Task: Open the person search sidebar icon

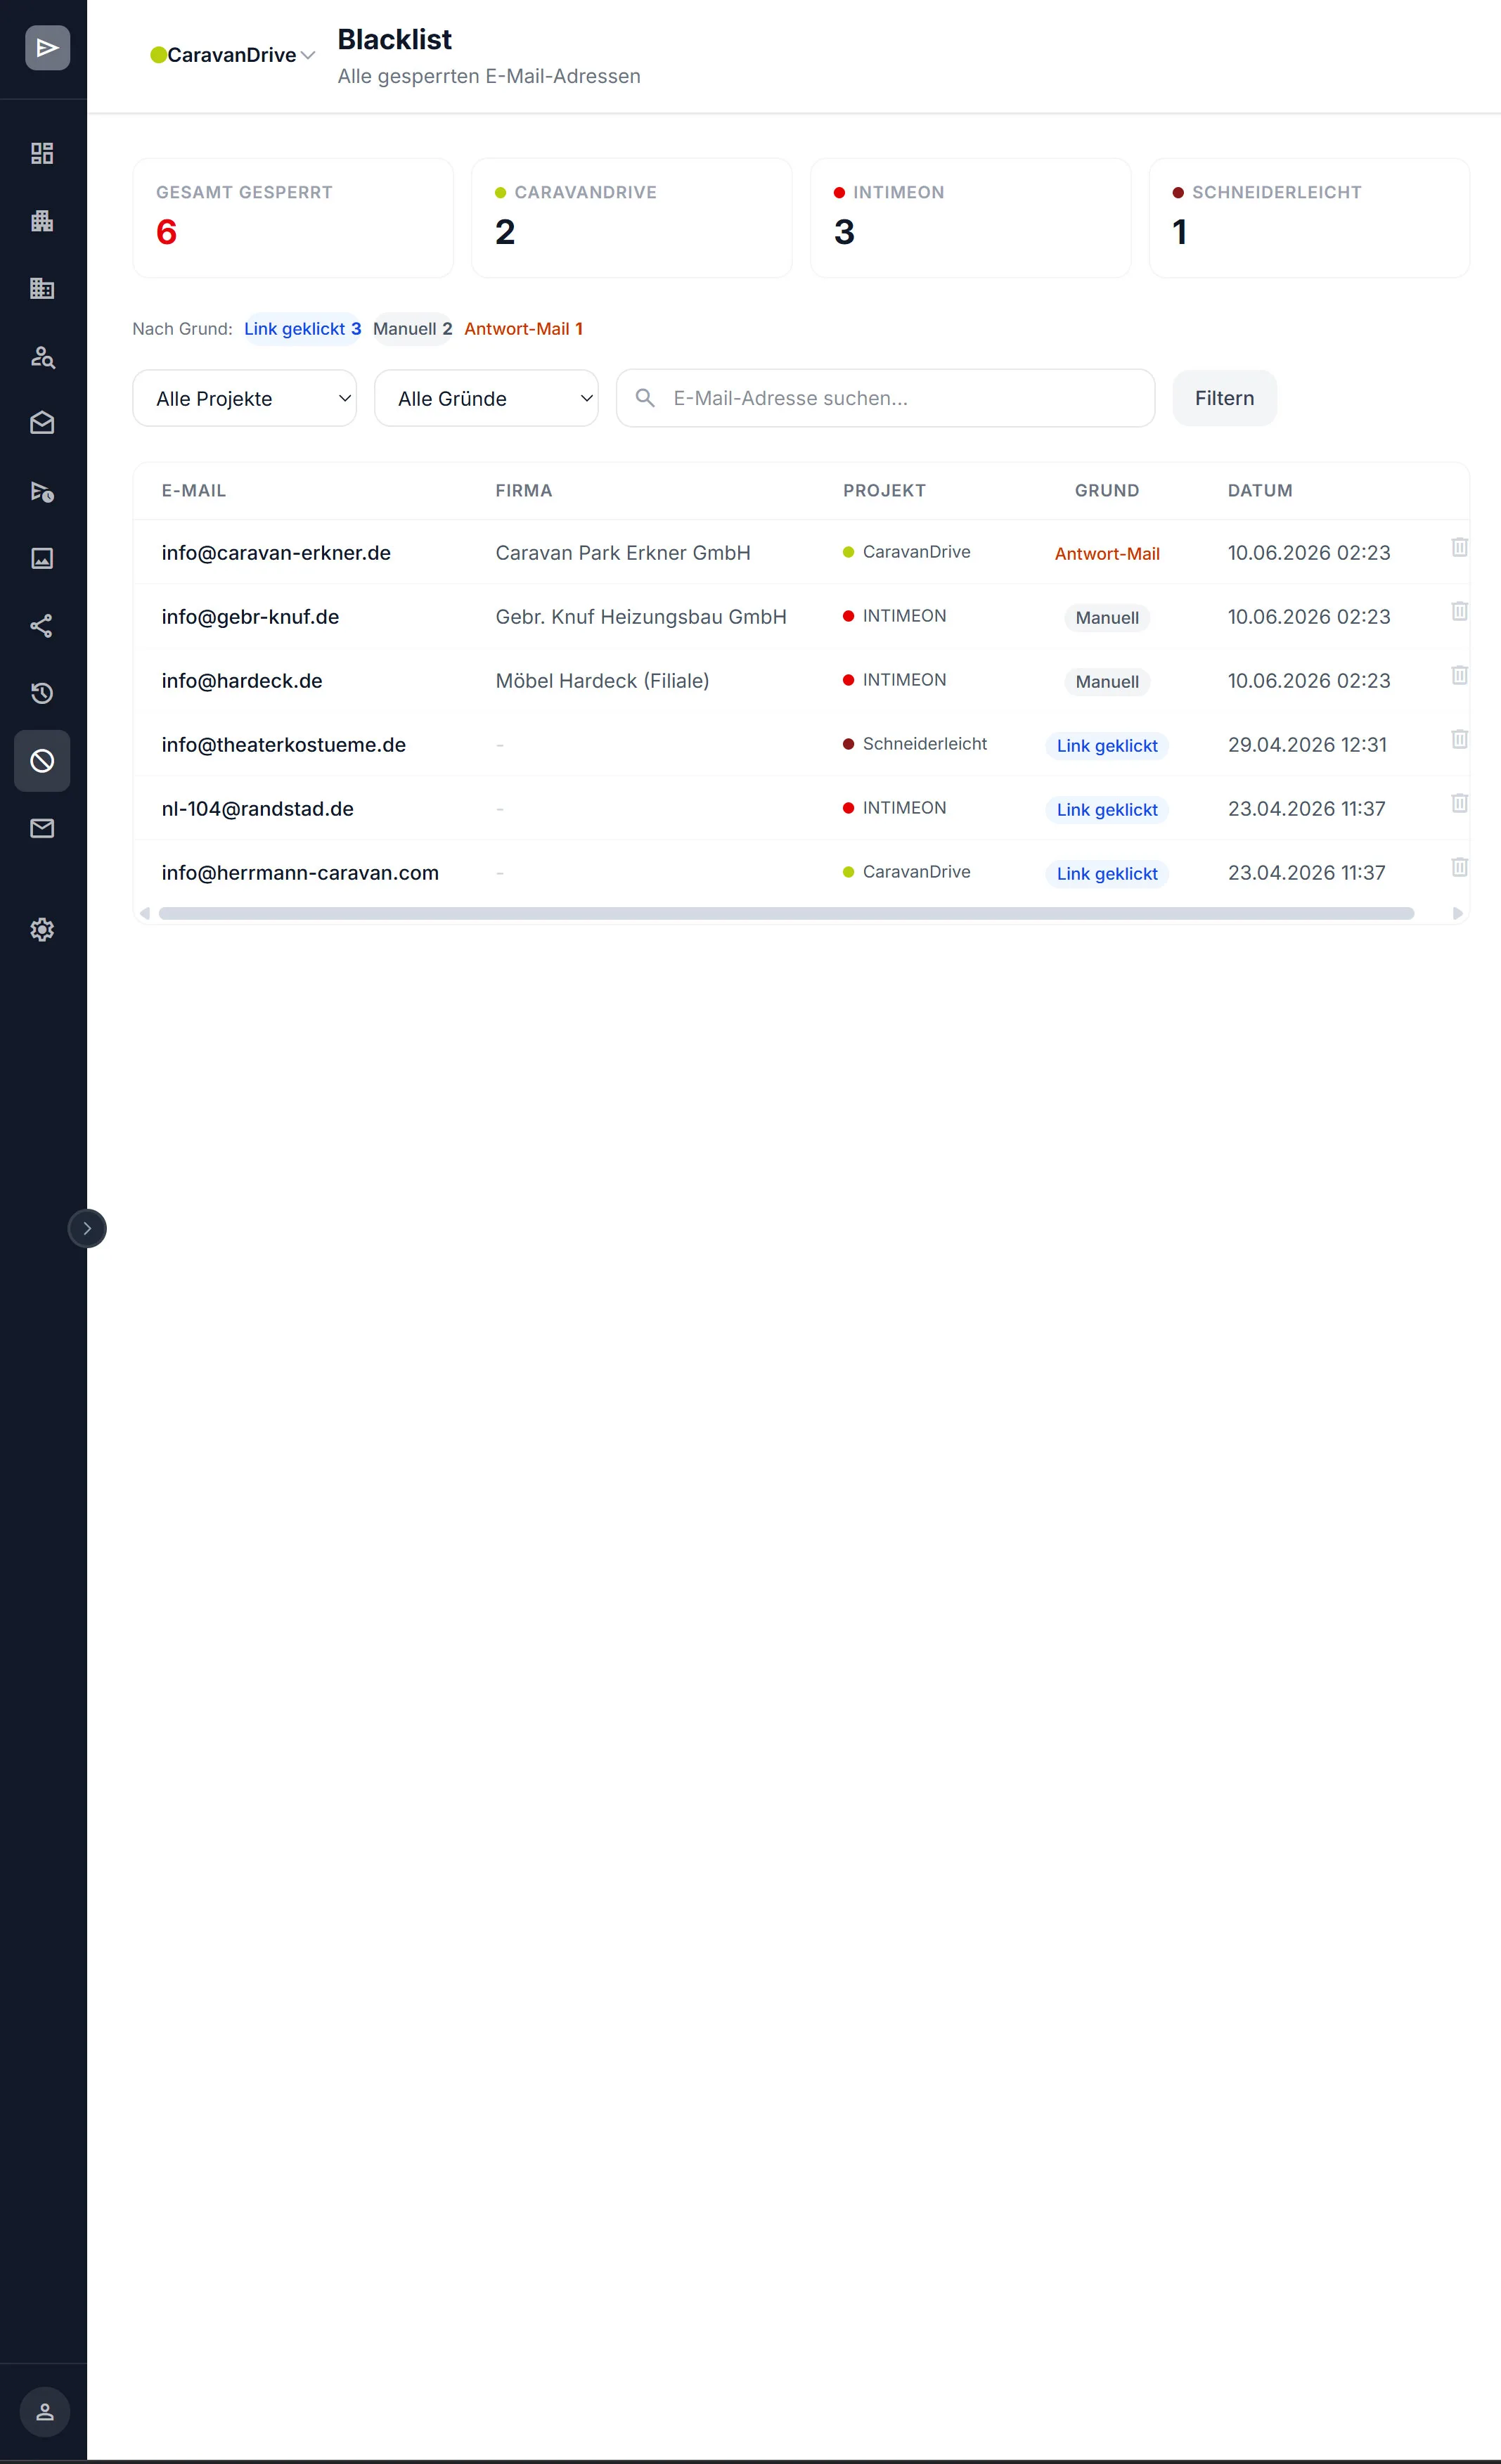Action: pos(42,356)
